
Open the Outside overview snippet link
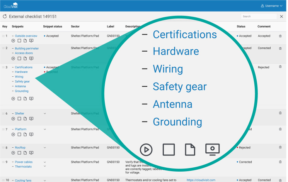coord(26,36)
